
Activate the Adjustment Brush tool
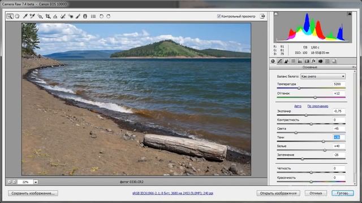point(78,16)
